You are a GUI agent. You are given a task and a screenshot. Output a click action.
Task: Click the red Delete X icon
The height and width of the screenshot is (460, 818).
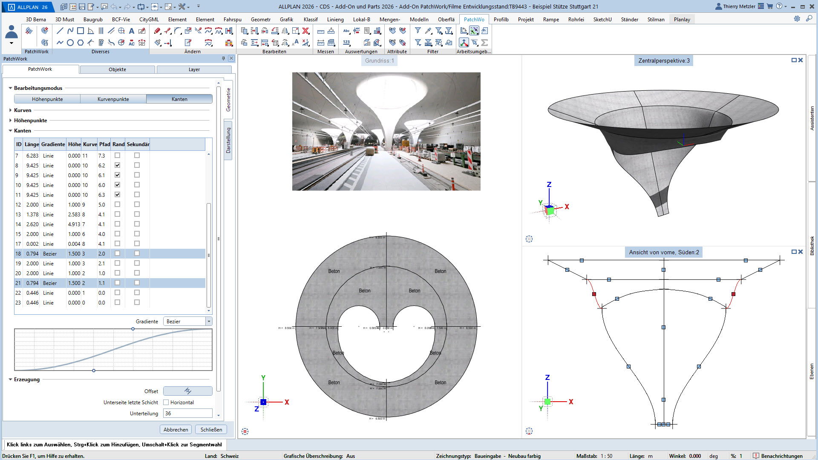tap(305, 31)
